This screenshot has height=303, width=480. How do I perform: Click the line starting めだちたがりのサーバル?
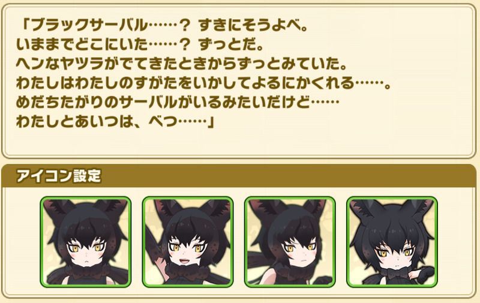point(178,102)
